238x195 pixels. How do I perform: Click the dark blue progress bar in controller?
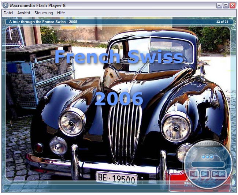point(208,165)
